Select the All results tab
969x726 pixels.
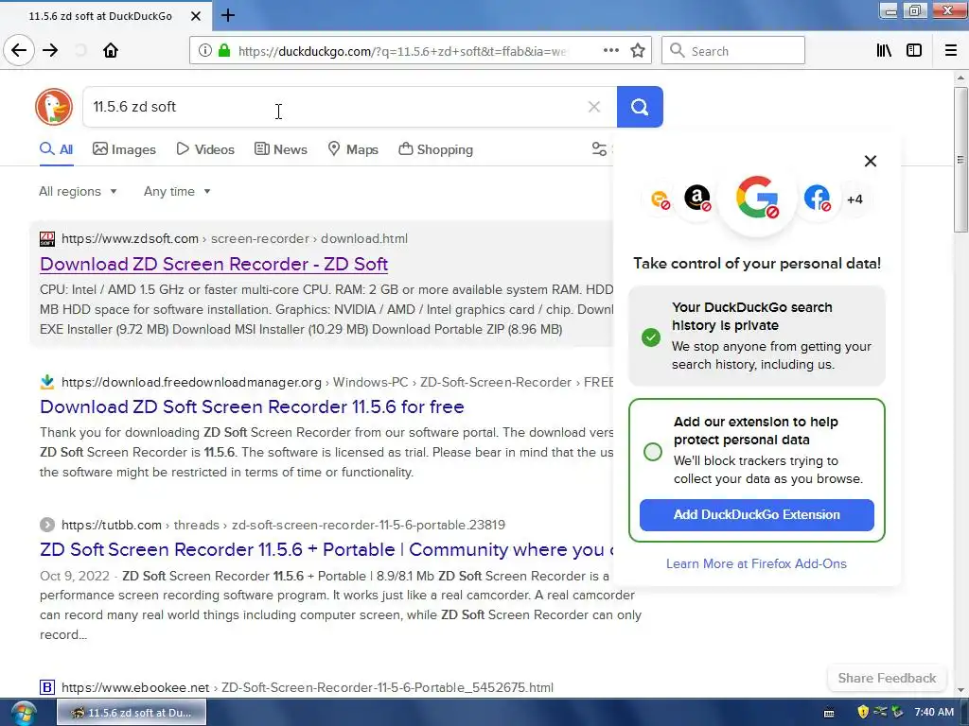[56, 149]
